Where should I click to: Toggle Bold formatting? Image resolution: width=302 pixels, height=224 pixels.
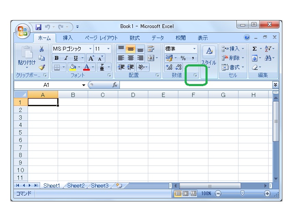click(57, 58)
